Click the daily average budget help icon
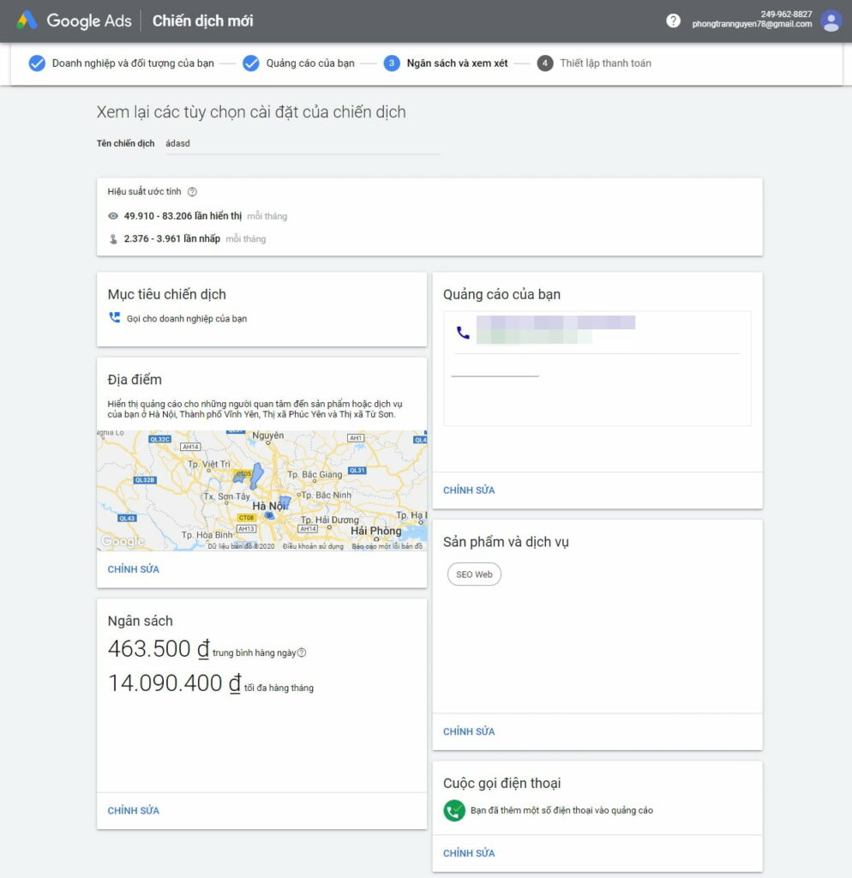 [302, 652]
